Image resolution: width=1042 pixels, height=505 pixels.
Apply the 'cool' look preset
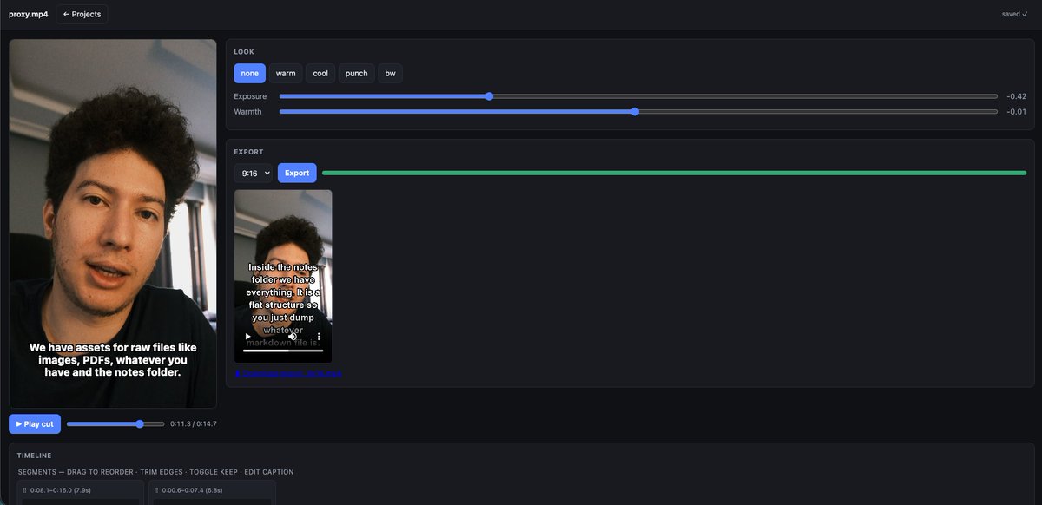click(x=320, y=74)
